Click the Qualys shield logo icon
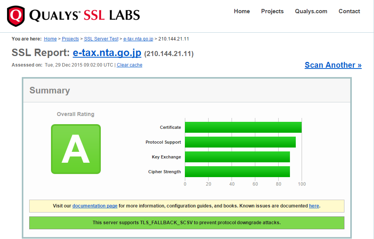374x239 pixels. [16, 16]
